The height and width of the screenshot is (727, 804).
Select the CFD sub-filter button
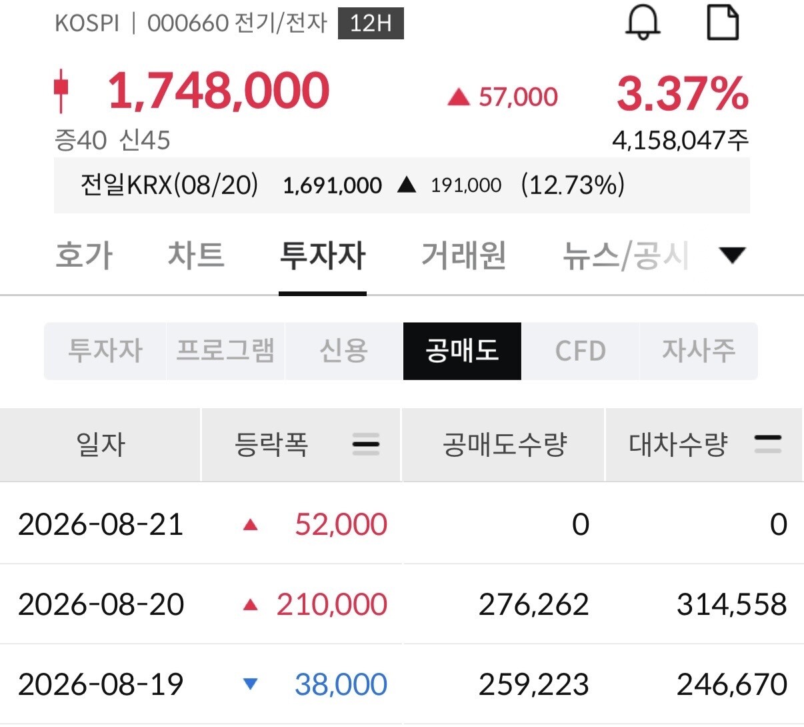click(x=580, y=351)
